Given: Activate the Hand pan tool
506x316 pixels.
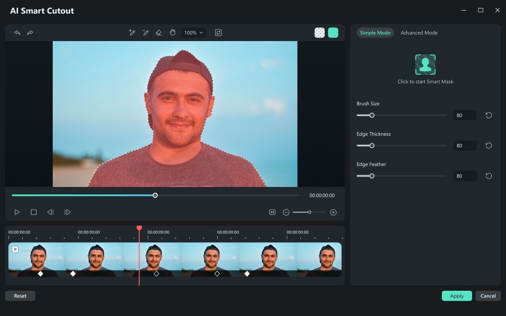Looking at the screenshot, I should pyautogui.click(x=172, y=33).
